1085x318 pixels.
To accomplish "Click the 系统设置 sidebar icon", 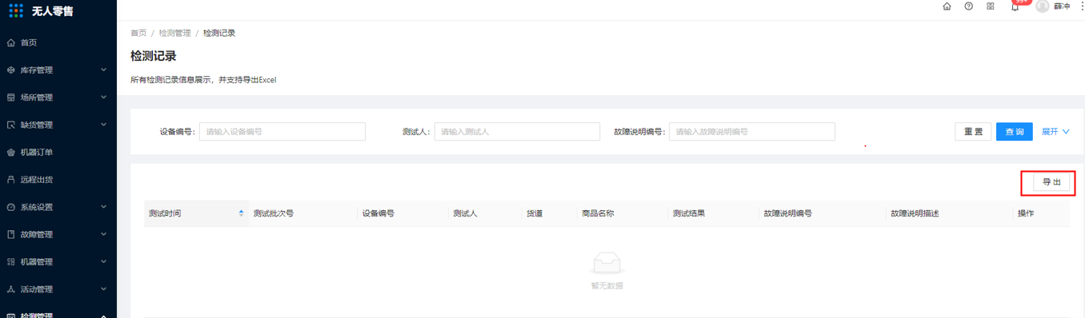I will click(11, 207).
